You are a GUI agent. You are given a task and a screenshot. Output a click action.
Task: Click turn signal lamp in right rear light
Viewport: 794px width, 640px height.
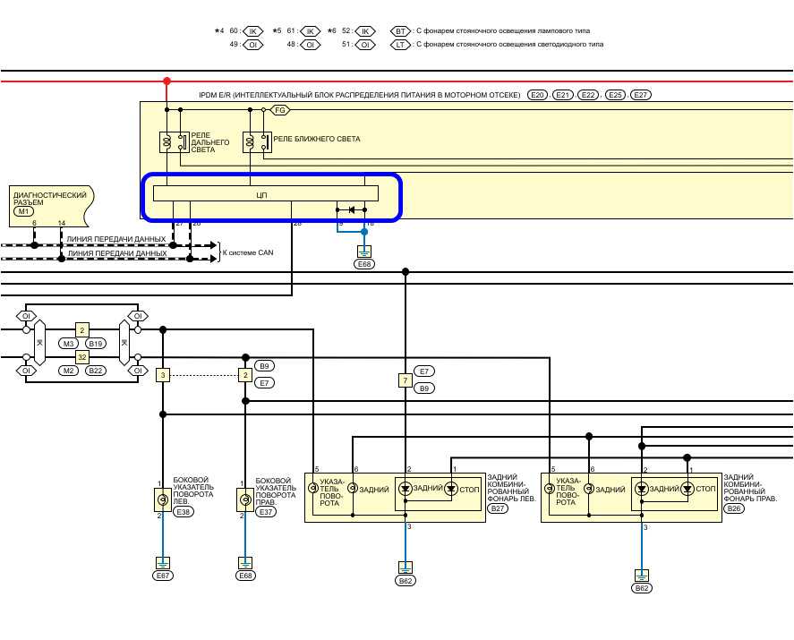[x=549, y=488]
